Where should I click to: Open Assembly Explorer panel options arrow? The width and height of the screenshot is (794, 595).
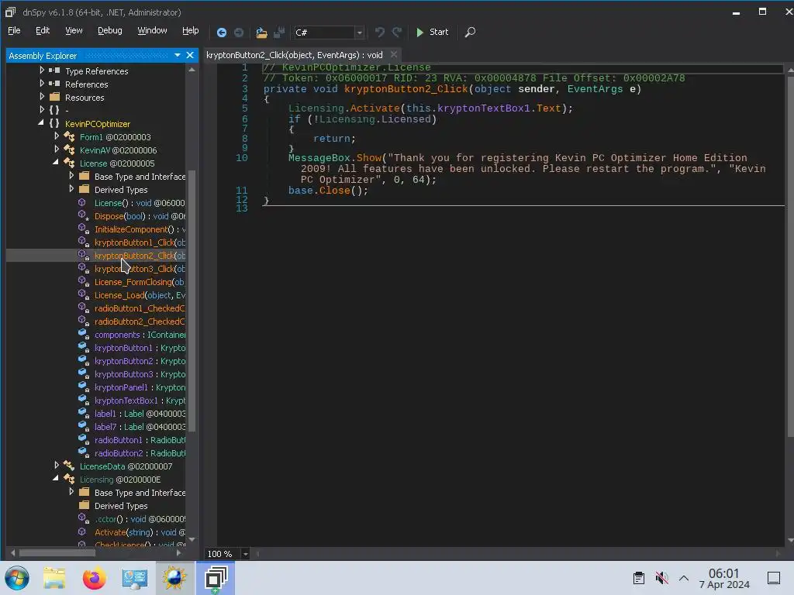178,55
